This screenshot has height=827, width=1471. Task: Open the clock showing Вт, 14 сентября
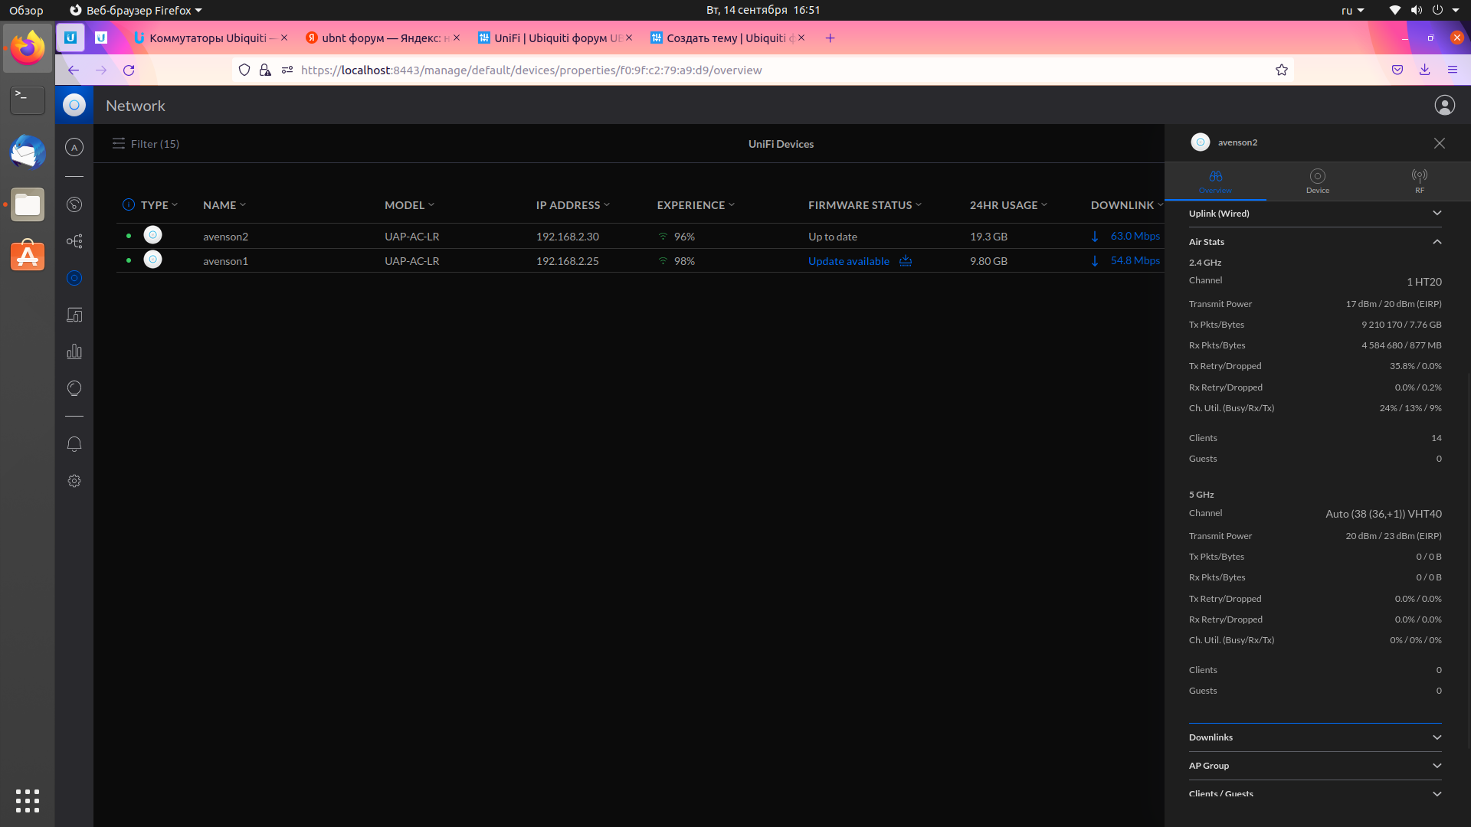click(763, 10)
